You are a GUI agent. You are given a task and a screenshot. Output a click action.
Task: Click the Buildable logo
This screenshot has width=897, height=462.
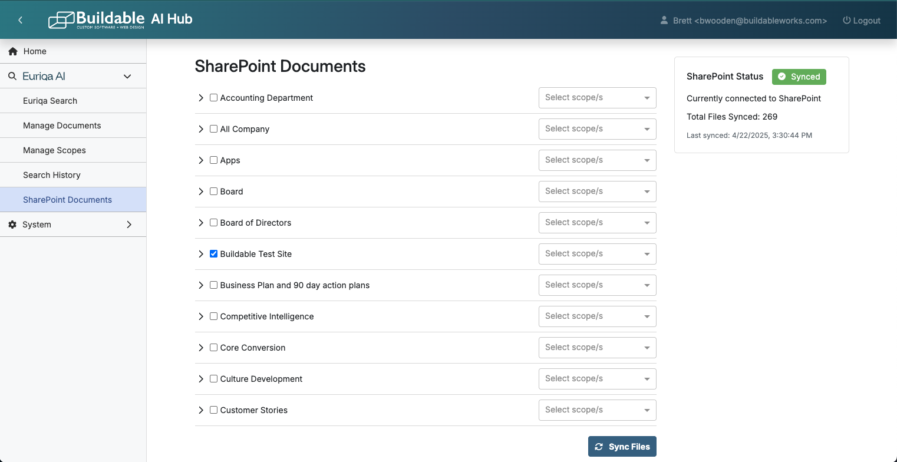96,19
